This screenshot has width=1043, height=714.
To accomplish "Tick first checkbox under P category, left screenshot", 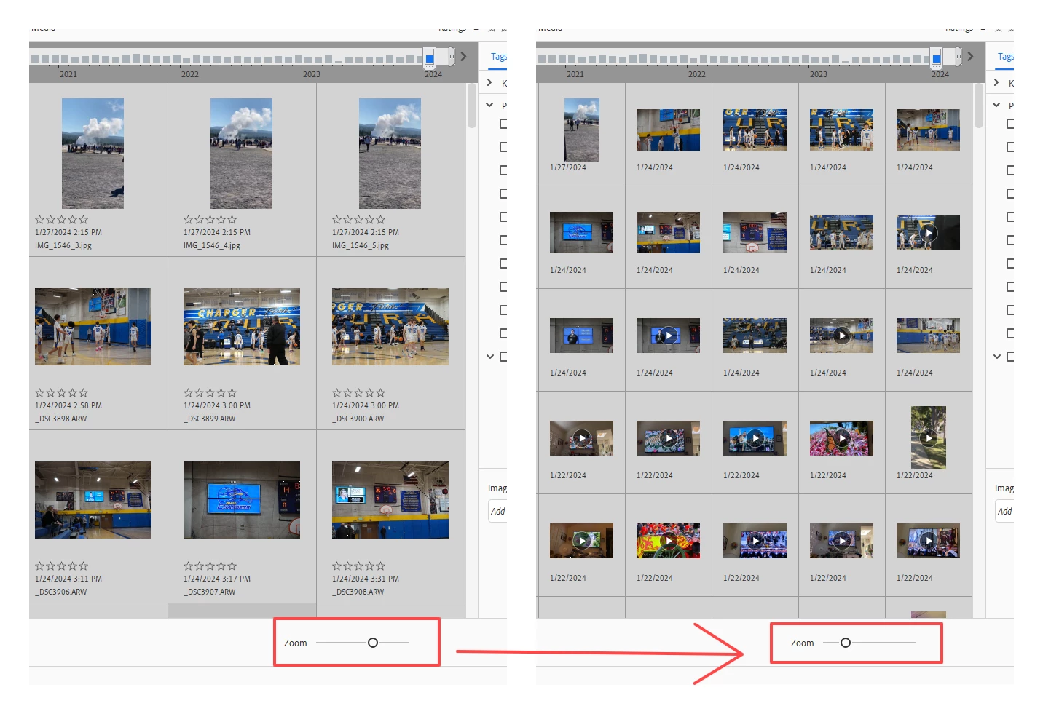I will click(503, 124).
